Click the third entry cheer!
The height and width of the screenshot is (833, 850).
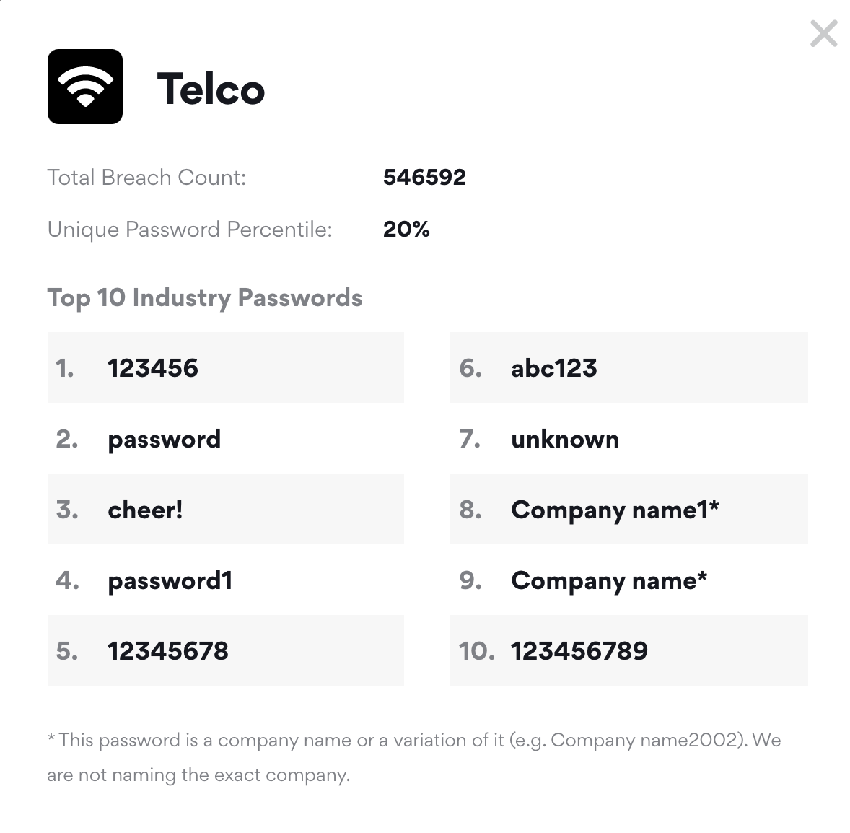pos(145,510)
